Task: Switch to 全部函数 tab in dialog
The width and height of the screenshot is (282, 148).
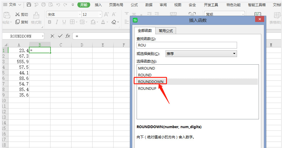Action: (x=145, y=31)
